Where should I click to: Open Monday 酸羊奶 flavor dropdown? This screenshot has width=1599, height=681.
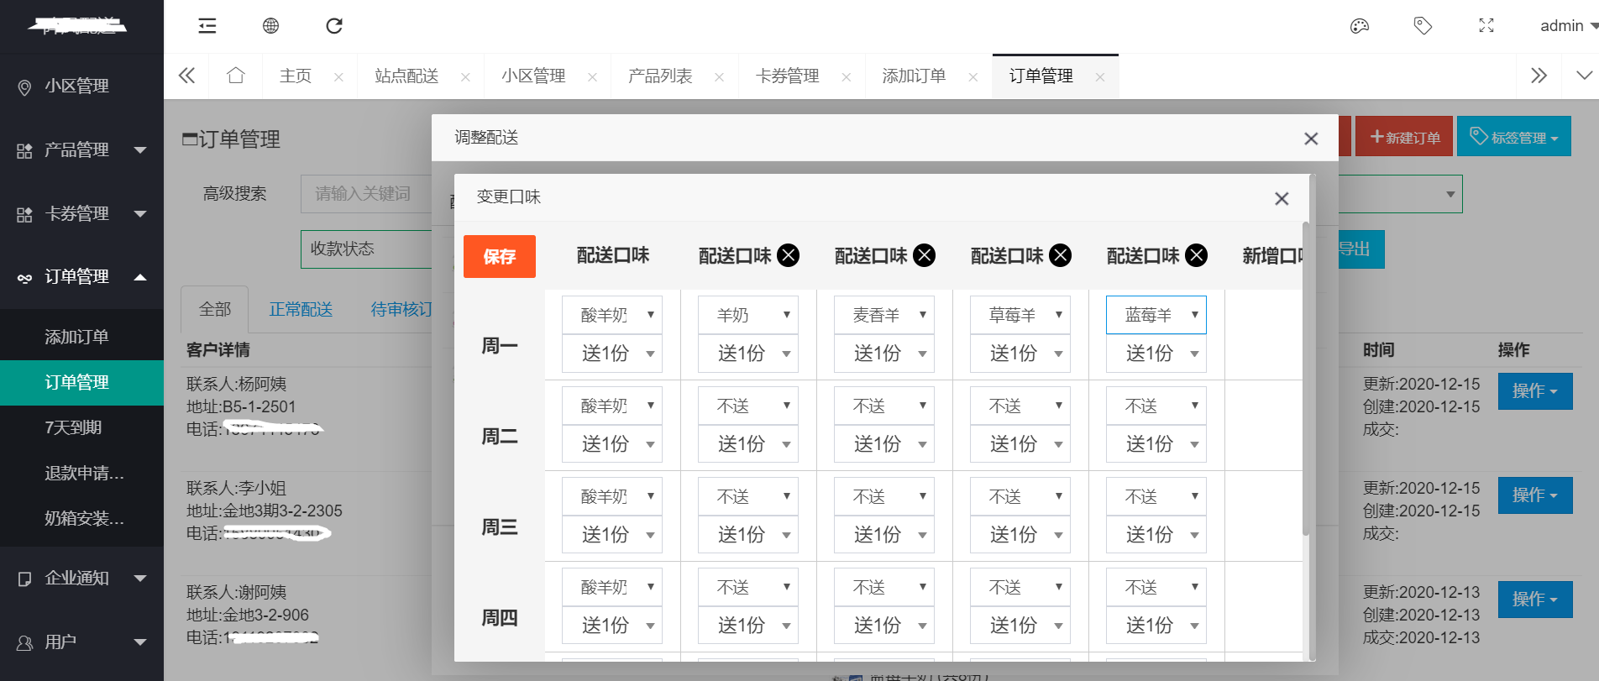click(x=612, y=315)
